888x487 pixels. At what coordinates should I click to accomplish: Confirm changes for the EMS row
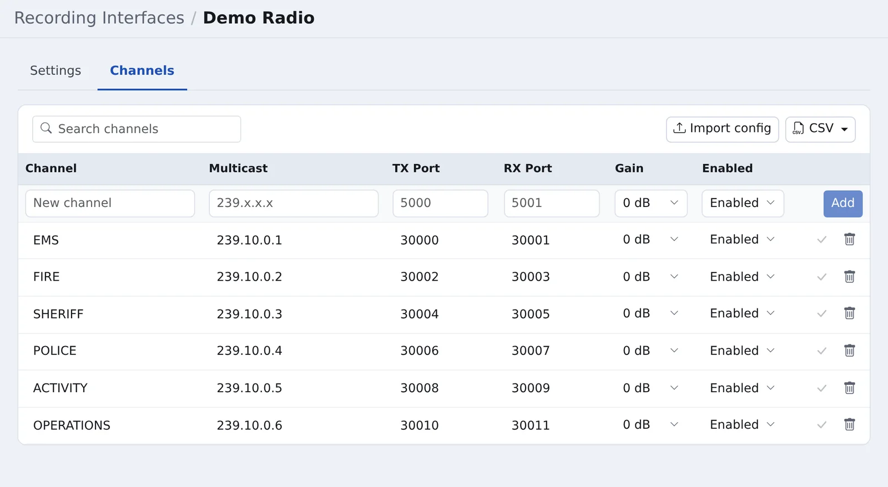click(x=822, y=240)
